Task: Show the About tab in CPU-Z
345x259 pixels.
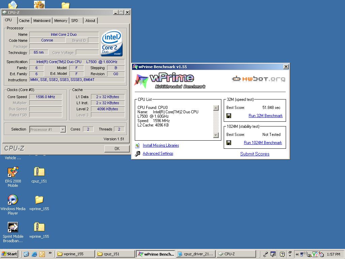Action: click(90, 21)
